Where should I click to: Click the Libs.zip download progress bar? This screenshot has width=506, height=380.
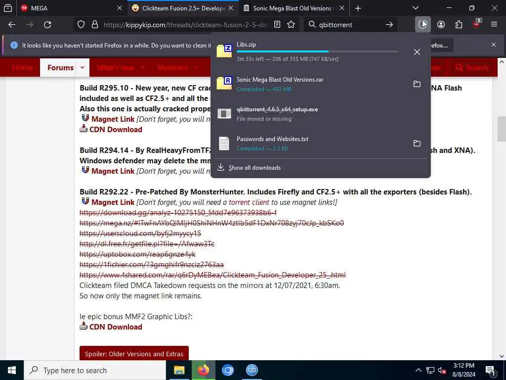318,51
